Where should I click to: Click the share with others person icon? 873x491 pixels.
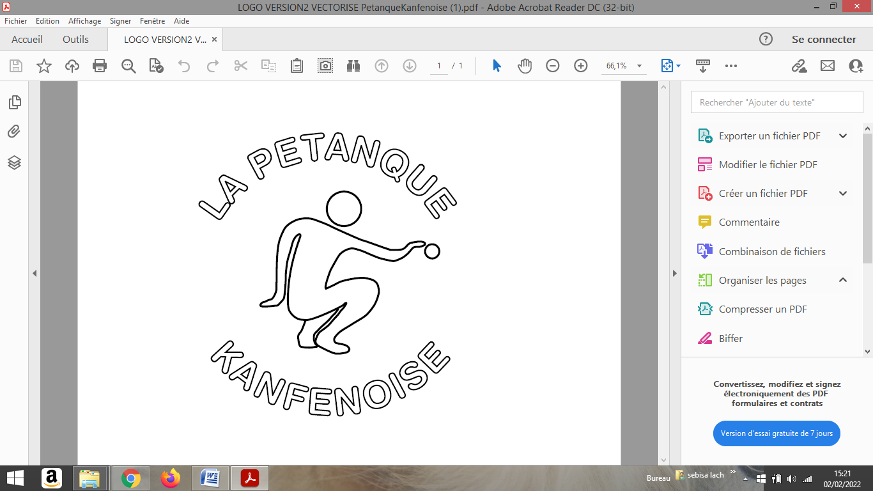pos(856,66)
